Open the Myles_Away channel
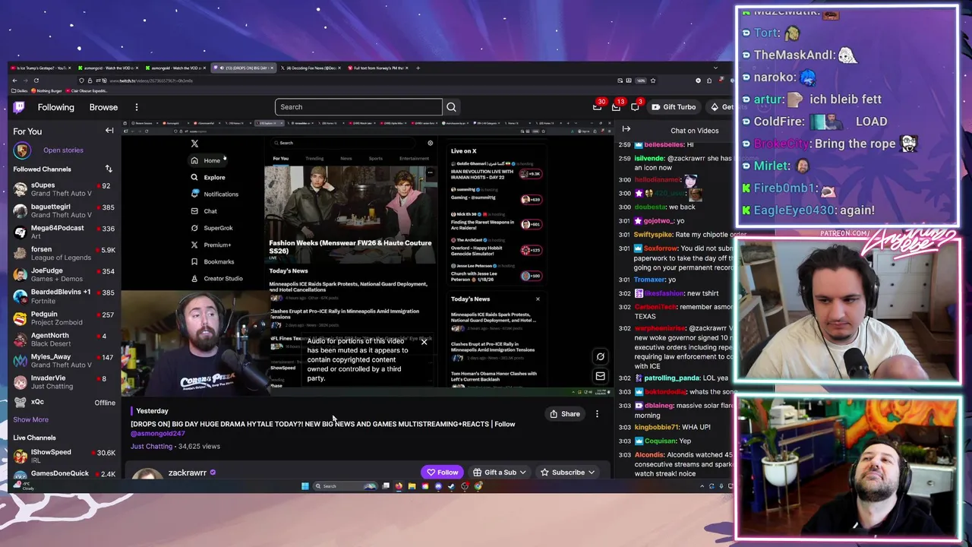 point(62,360)
